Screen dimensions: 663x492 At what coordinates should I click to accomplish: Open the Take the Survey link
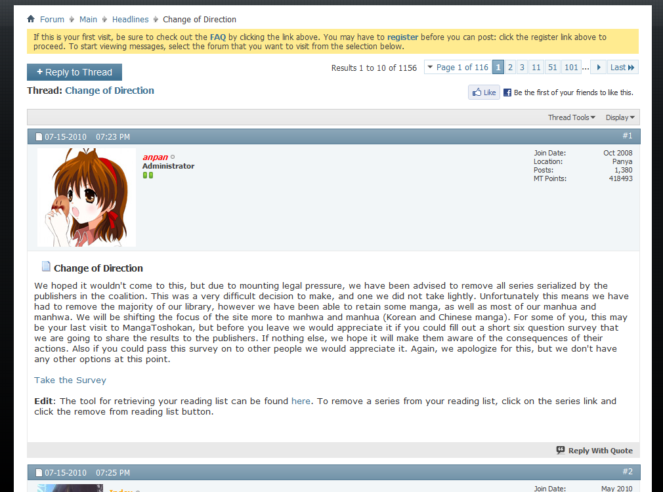click(x=70, y=380)
